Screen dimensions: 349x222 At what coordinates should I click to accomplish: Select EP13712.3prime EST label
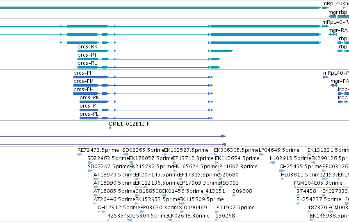point(193,158)
